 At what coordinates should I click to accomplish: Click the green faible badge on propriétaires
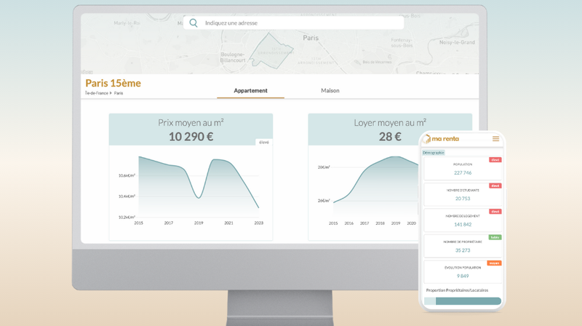(495, 237)
